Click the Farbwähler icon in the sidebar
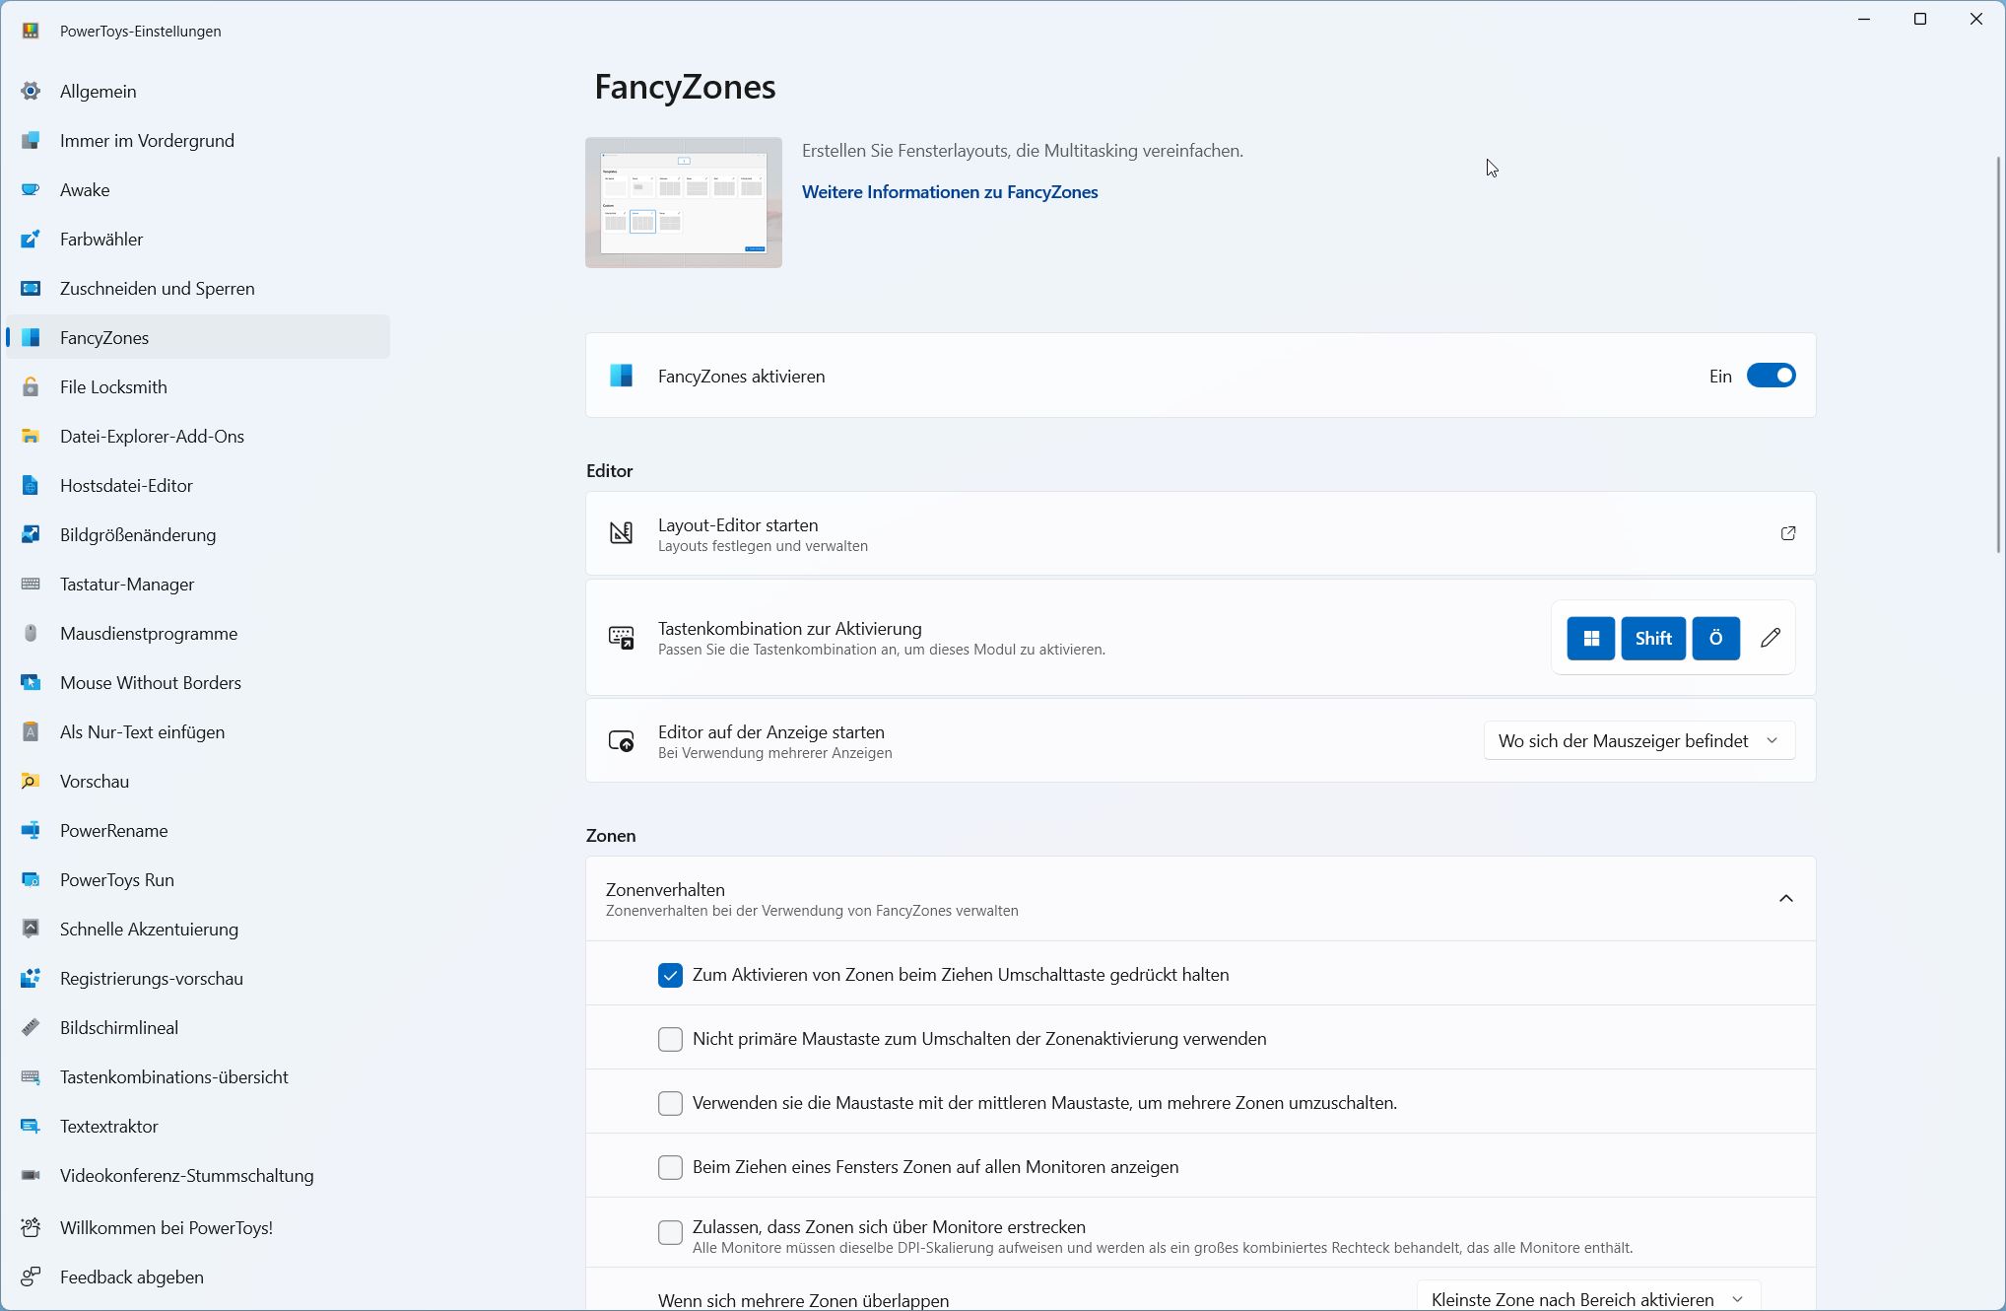Screen dimensions: 2006x1311 coord(31,240)
